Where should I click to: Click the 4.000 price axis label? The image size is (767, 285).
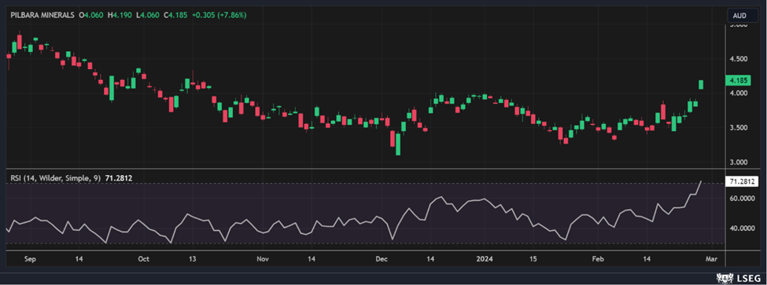(738, 93)
